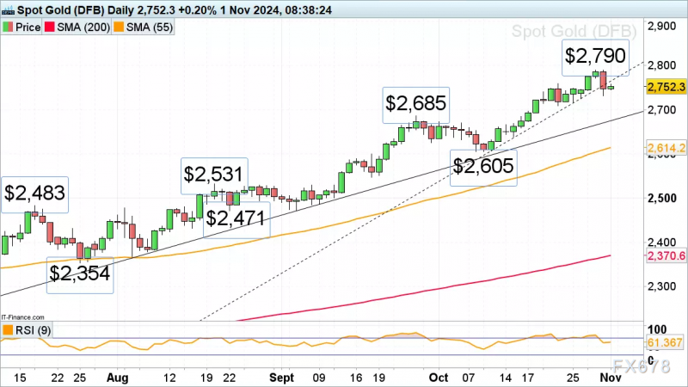Image resolution: width=688 pixels, height=387 pixels.
Task: Click the $2,790 price annotation box
Action: (x=595, y=58)
